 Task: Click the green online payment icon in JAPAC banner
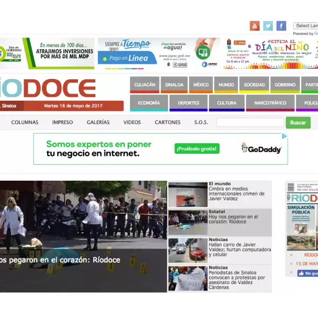click(x=202, y=52)
